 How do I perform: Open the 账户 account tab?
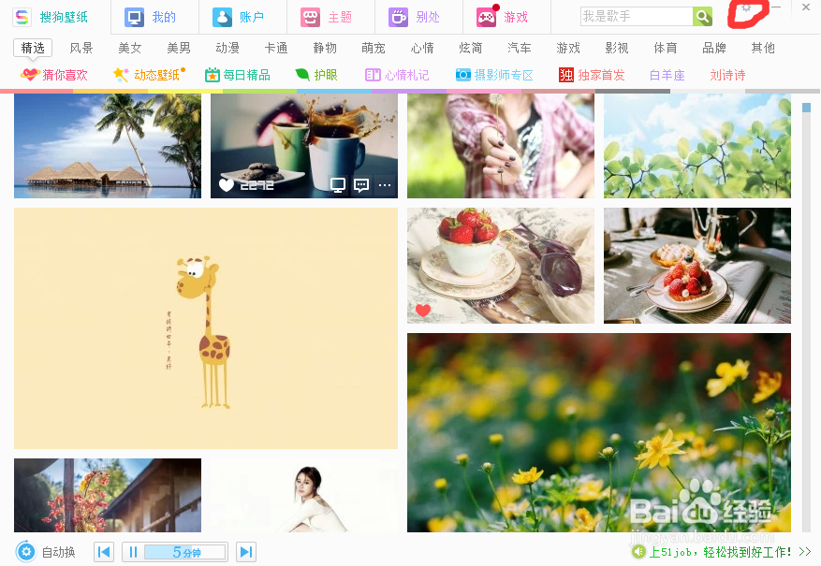click(238, 17)
